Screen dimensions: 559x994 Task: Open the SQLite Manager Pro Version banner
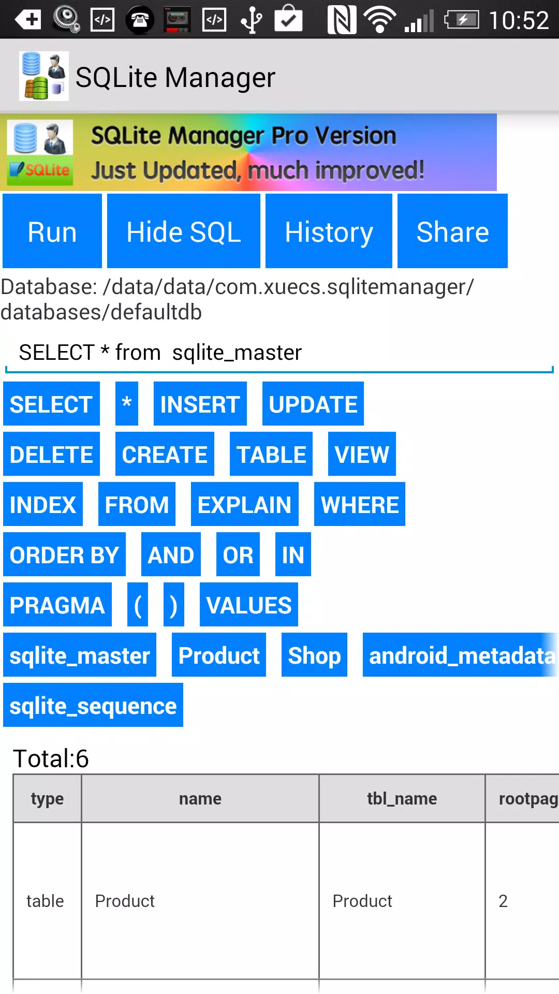coord(248,152)
